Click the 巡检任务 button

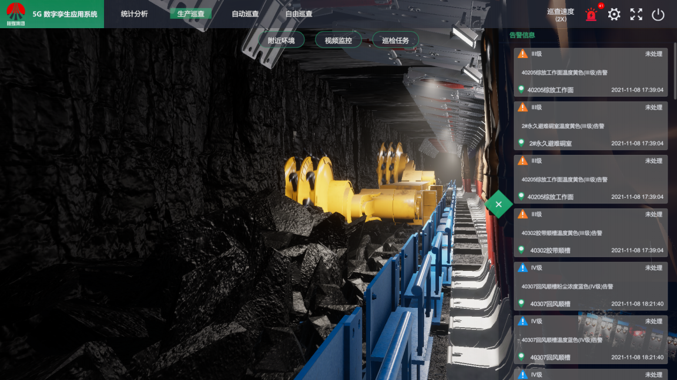pos(395,40)
